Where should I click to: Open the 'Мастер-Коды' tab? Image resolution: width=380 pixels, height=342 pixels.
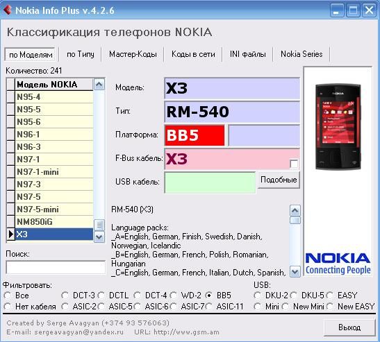tap(133, 54)
